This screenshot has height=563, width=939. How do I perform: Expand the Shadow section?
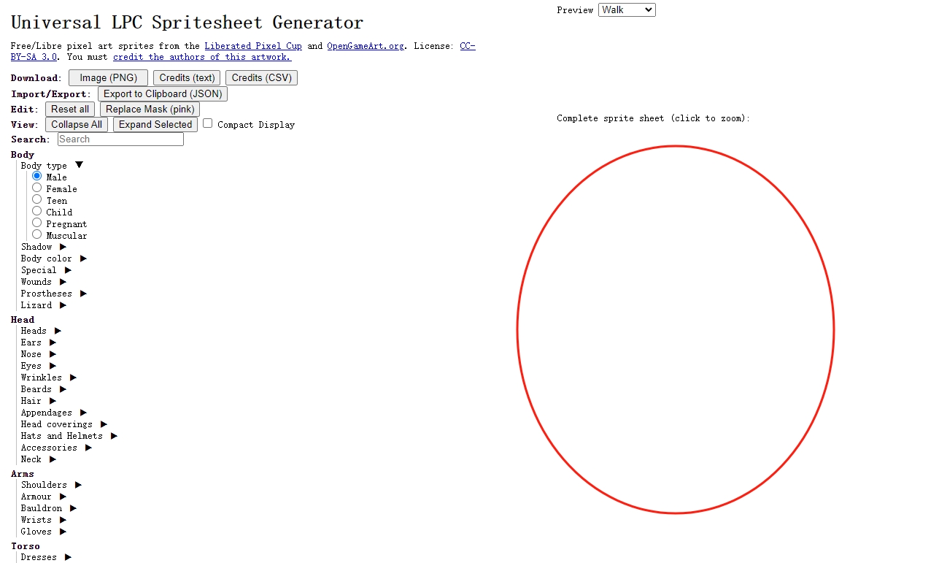[x=43, y=247]
